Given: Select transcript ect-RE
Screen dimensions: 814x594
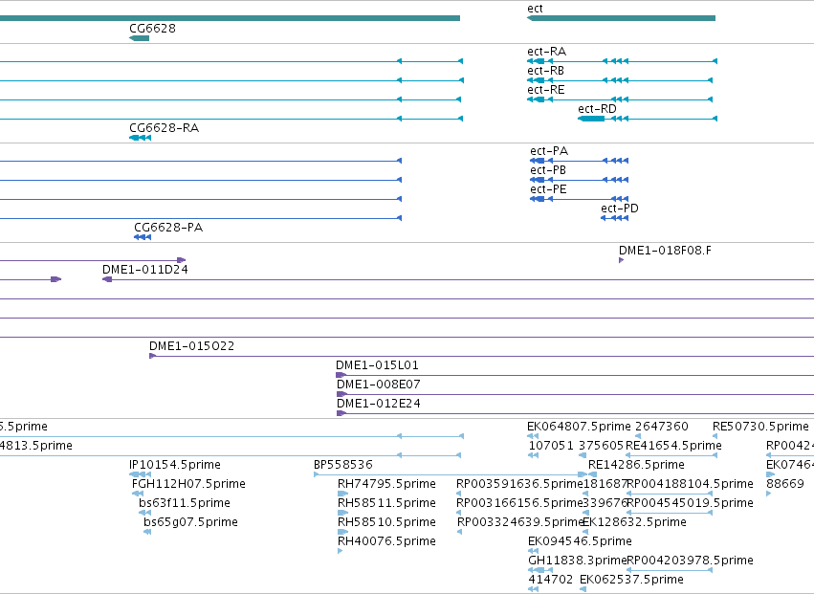Looking at the screenshot, I should pyautogui.click(x=620, y=99).
